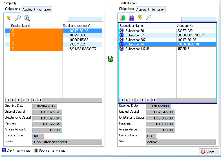Open Applicant Information tab in Simplicity panel
The width and height of the screenshot is (221, 157).
37,10
